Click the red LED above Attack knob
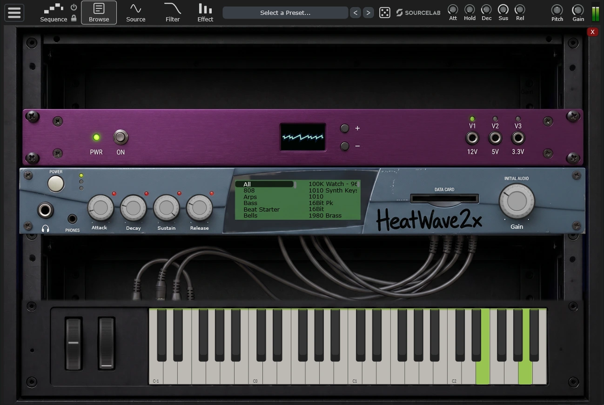 coord(114,193)
